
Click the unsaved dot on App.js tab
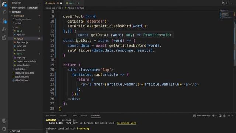61,3
